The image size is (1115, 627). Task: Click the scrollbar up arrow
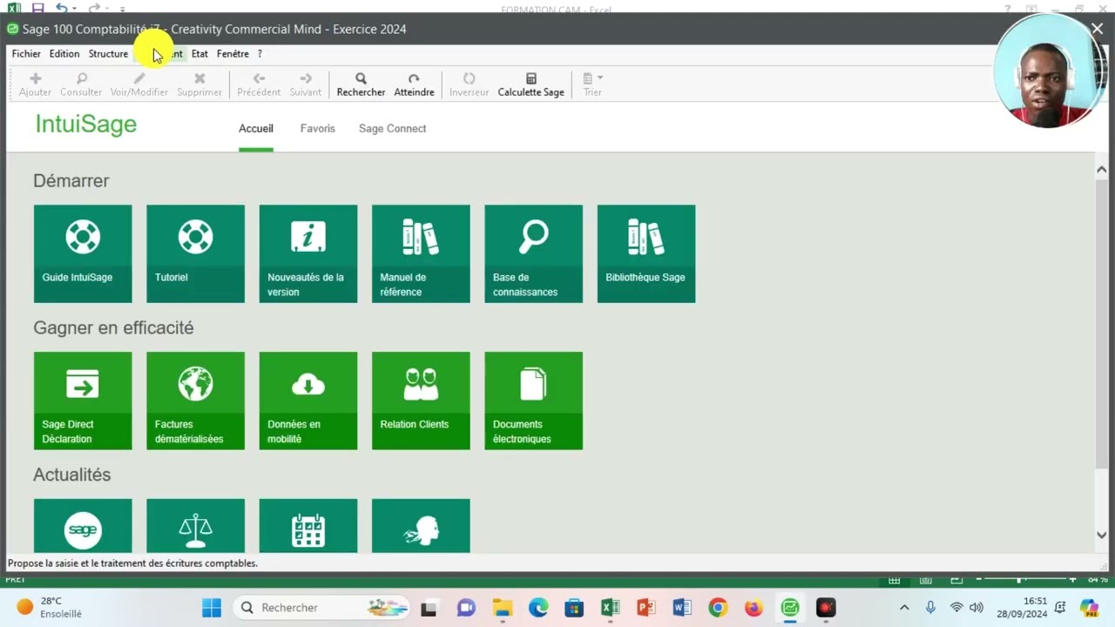tap(1101, 170)
